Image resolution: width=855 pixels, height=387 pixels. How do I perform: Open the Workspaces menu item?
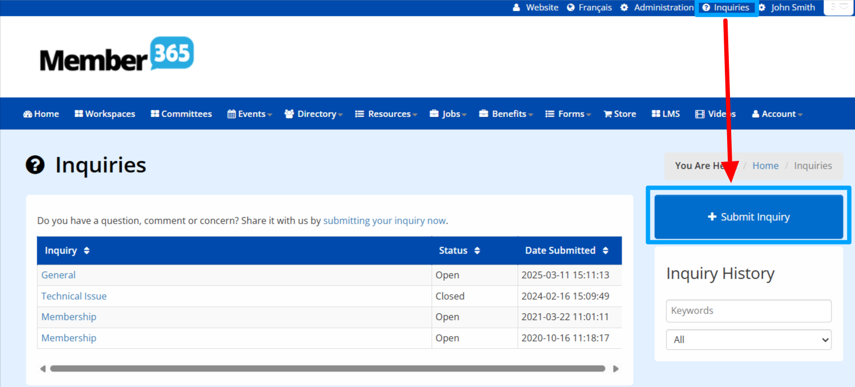[x=105, y=114]
